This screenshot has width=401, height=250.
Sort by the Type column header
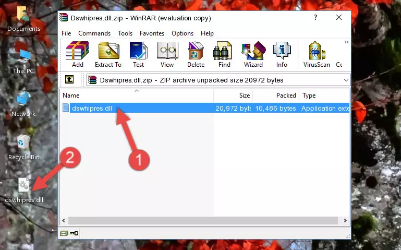(x=324, y=96)
